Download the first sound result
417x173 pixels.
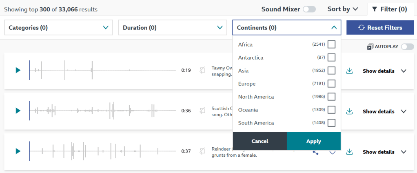pos(349,71)
